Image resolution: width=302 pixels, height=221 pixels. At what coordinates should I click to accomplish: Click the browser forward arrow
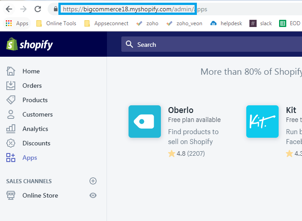(x=23, y=9)
